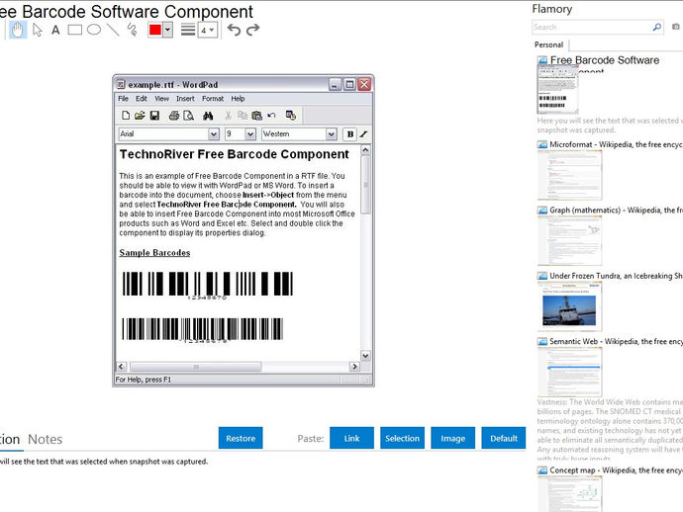Click WordPad Print icon
Viewport: 683px width, 512px height.
[174, 116]
